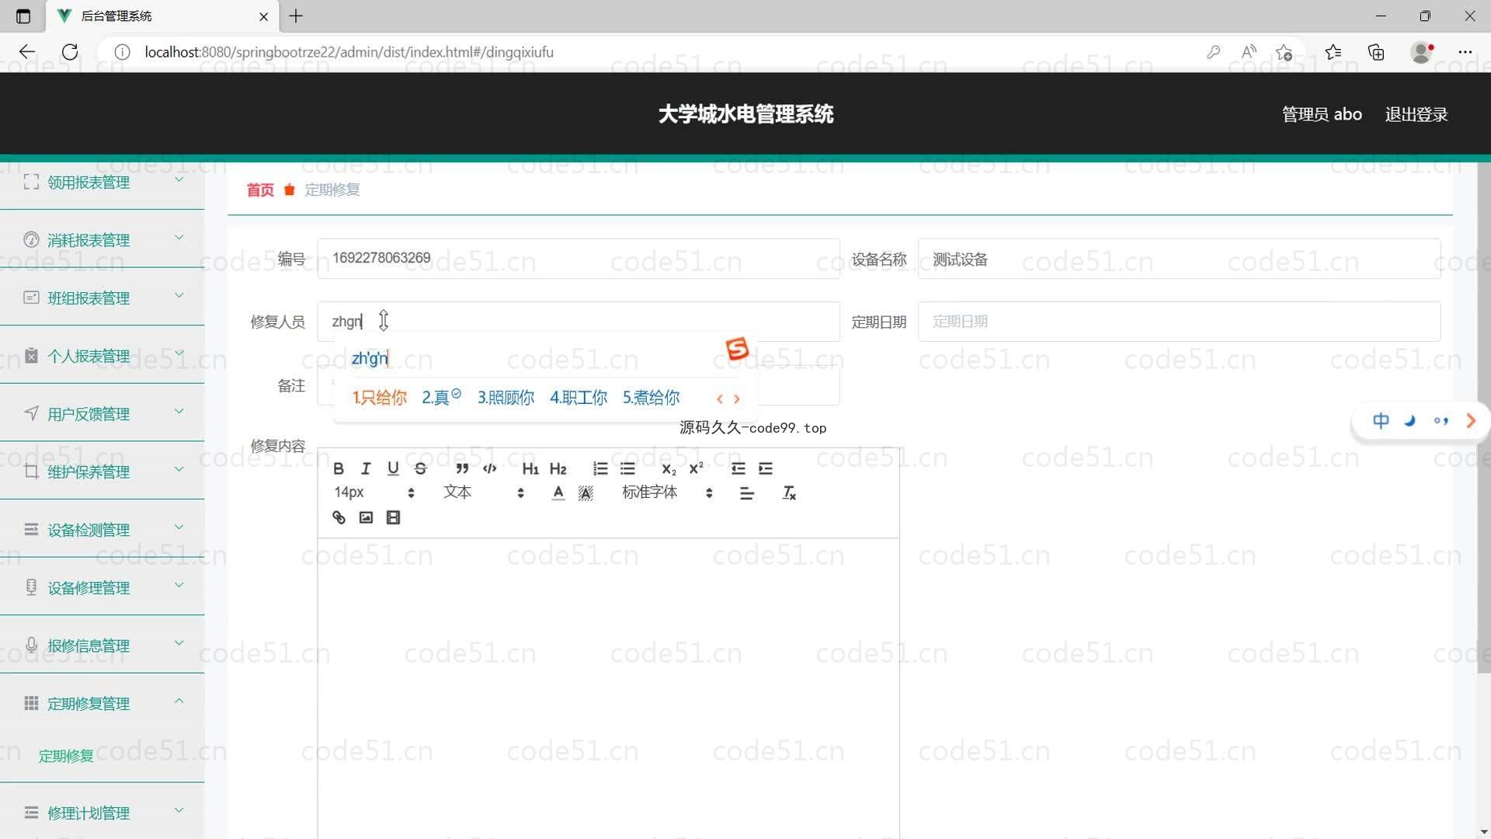
Task: Toggle IME Chinese/English mode 中
Action: tap(1381, 421)
